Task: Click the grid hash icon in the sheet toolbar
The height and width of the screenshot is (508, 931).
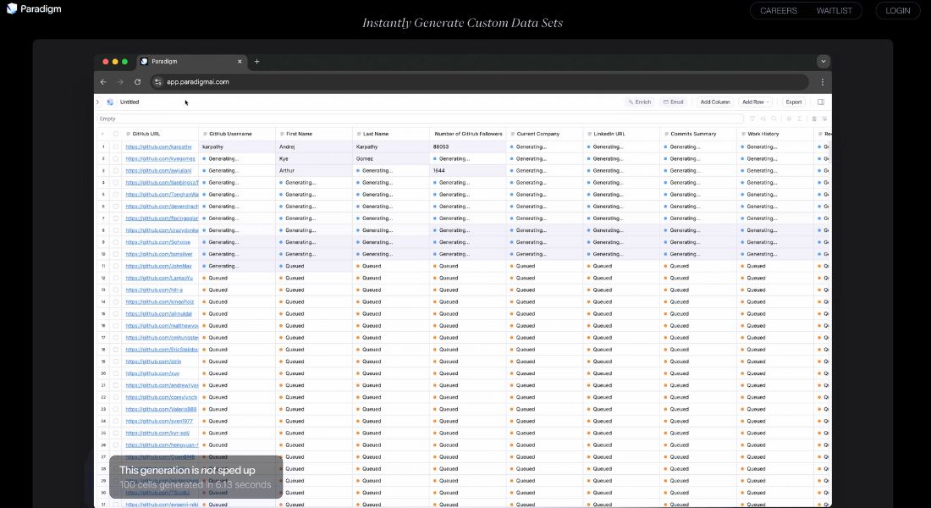Action: (789, 119)
